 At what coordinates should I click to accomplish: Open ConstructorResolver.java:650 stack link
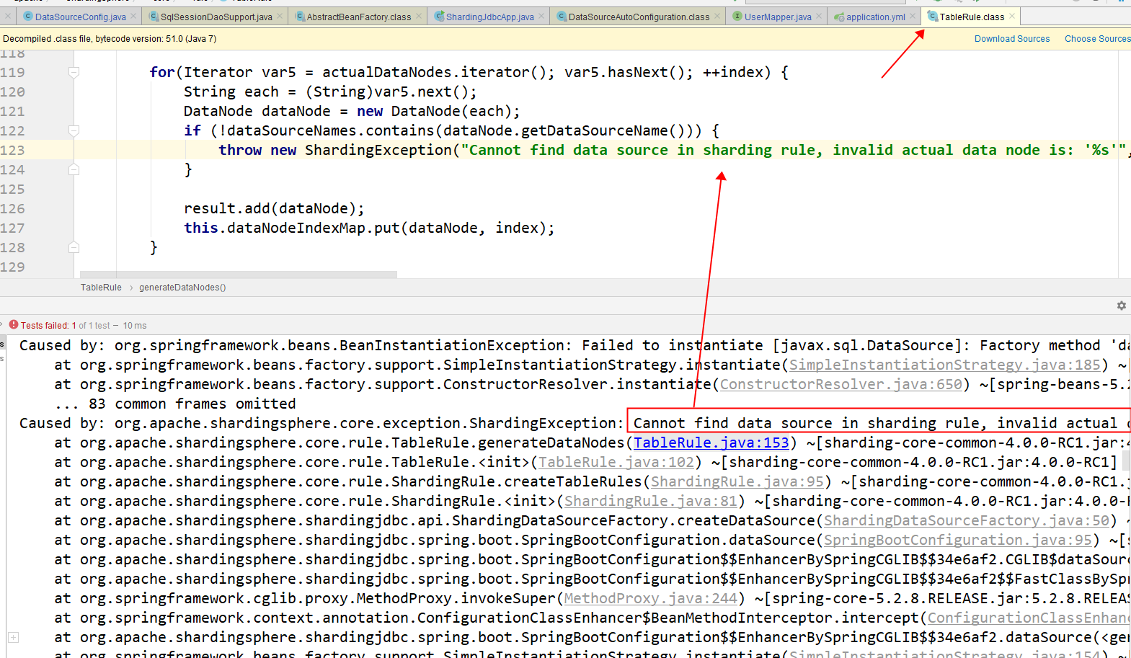click(841, 384)
